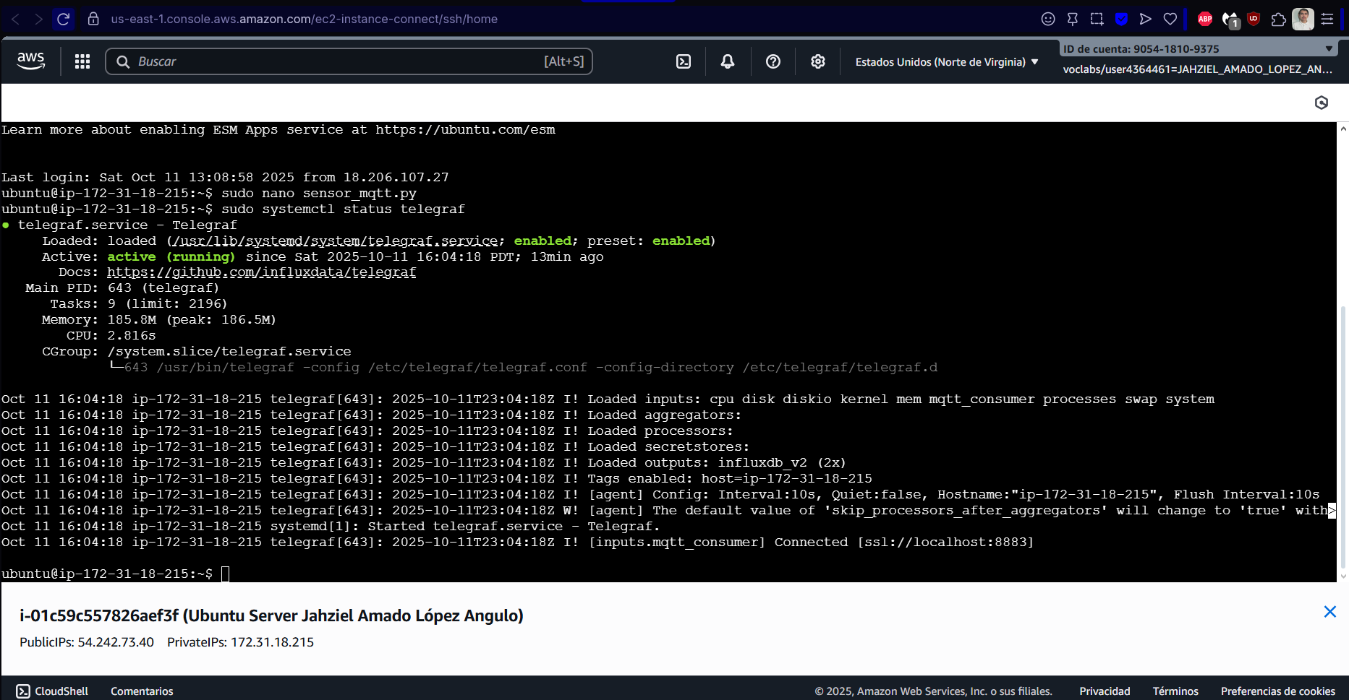Click the 'sudo systemctl status telegraf' command line

click(x=343, y=209)
